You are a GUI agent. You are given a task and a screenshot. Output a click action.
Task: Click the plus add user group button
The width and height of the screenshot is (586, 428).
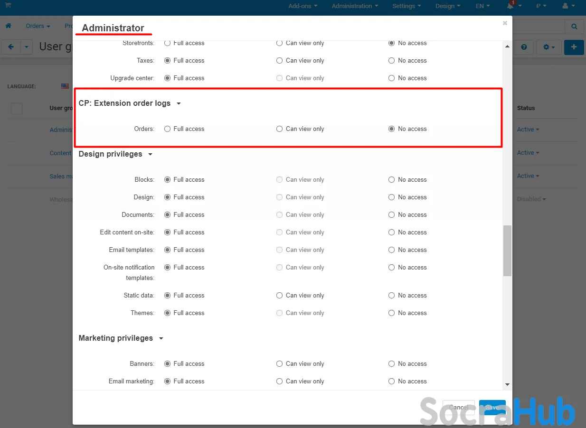click(574, 47)
